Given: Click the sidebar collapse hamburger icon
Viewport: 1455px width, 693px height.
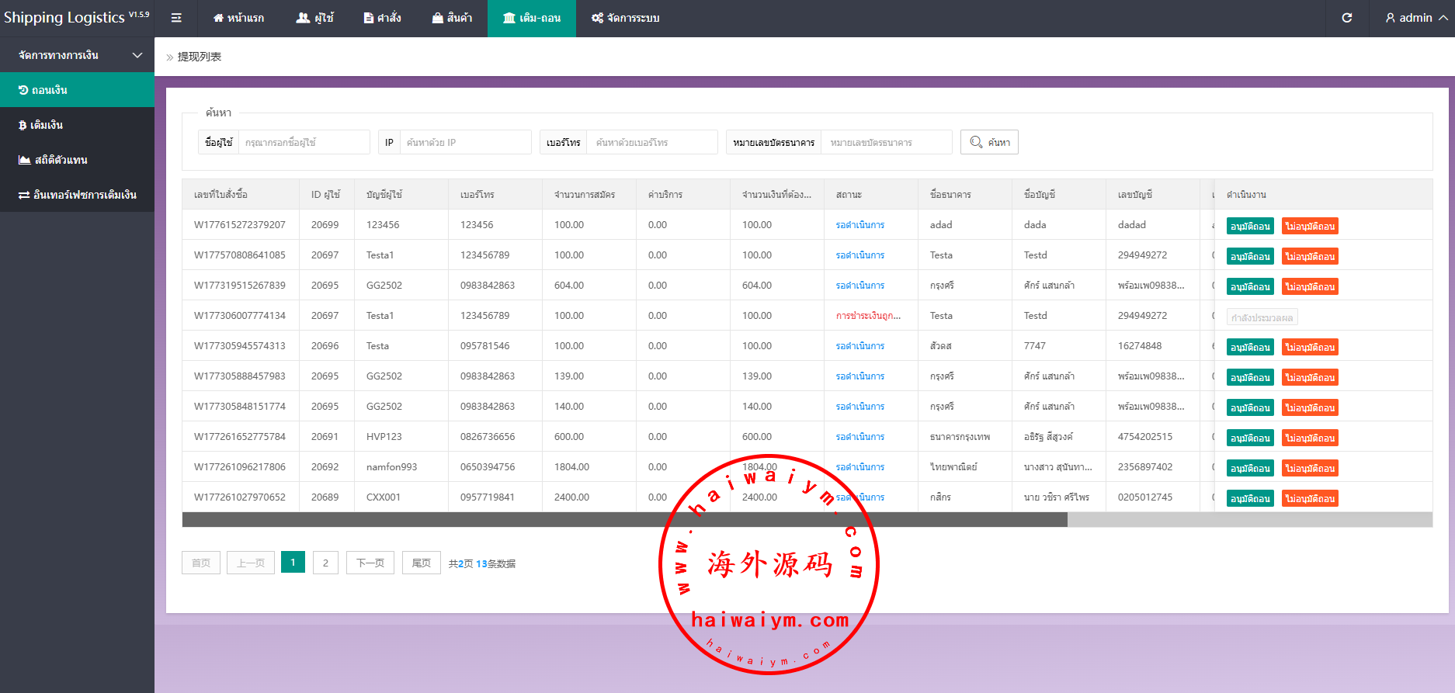Looking at the screenshot, I should [176, 18].
